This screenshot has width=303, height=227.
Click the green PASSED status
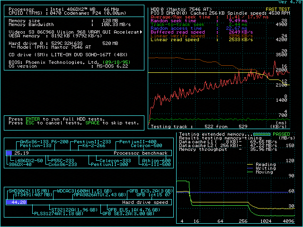[x=281, y=134]
